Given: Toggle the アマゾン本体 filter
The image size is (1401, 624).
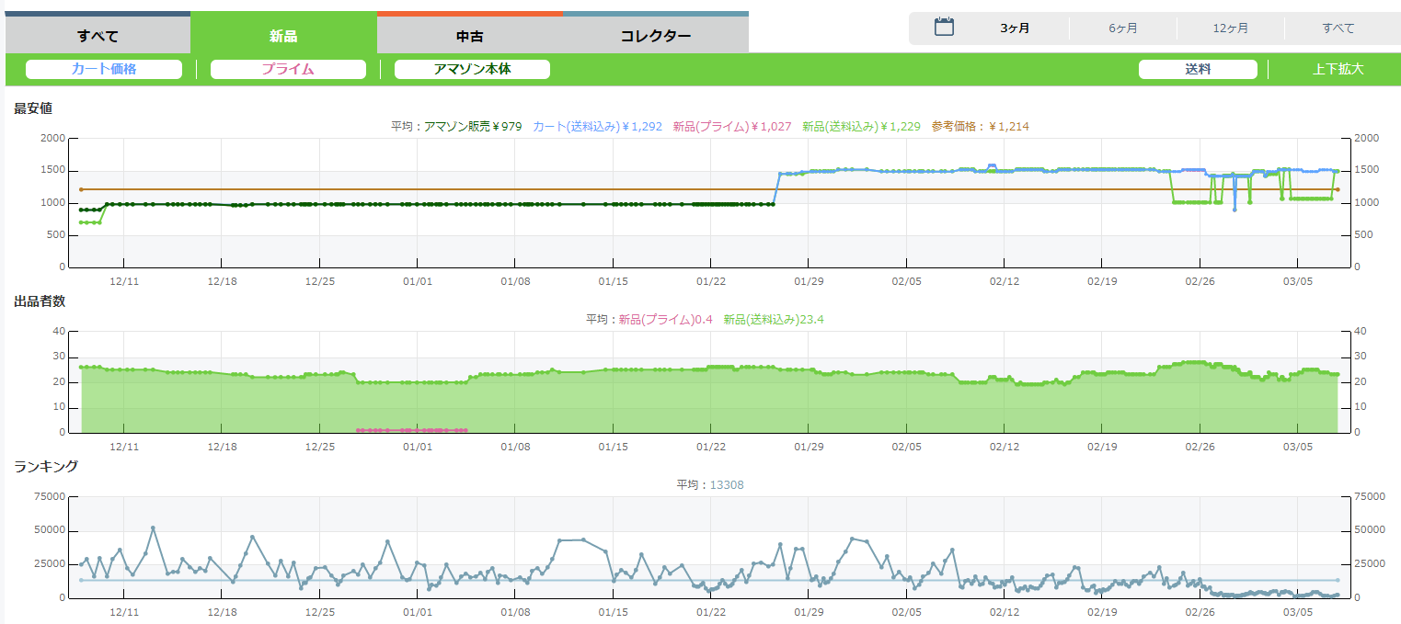Looking at the screenshot, I should point(472,69).
